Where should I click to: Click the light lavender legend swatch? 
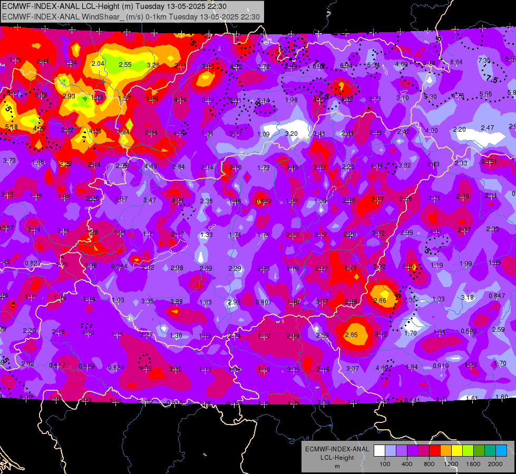pyautogui.click(x=391, y=450)
